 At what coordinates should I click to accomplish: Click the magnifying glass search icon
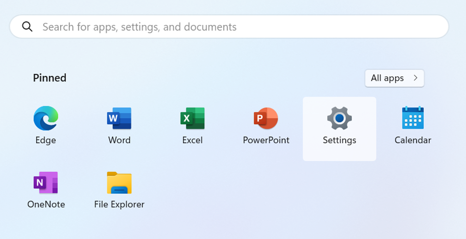tap(27, 27)
